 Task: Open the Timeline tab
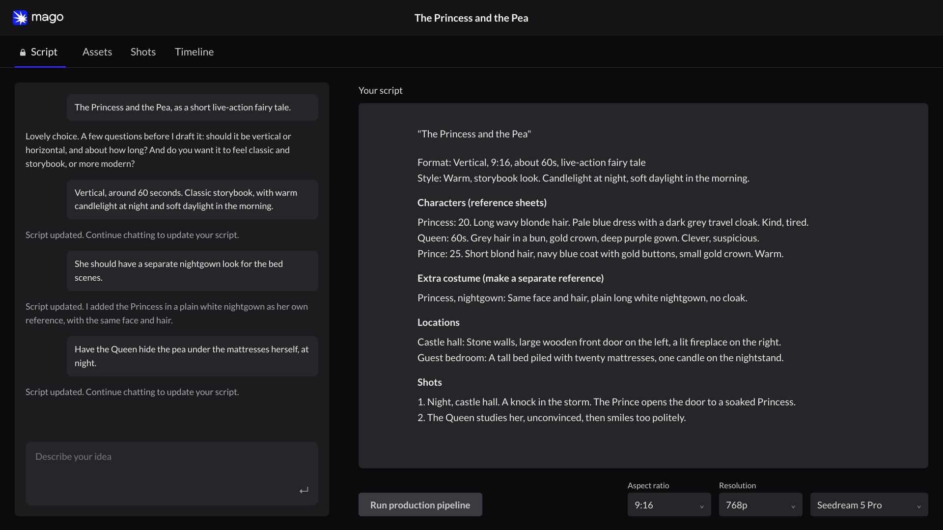click(x=194, y=52)
